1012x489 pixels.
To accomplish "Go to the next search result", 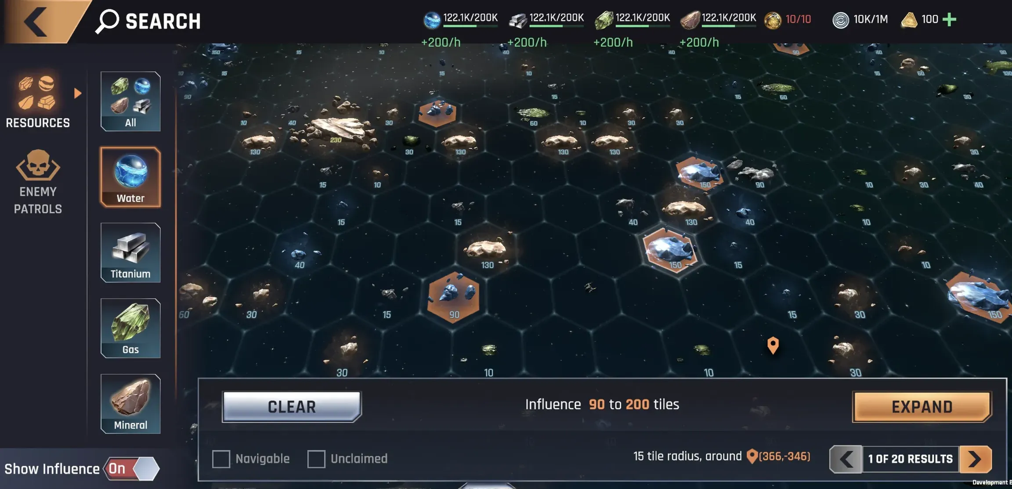I will pyautogui.click(x=976, y=459).
